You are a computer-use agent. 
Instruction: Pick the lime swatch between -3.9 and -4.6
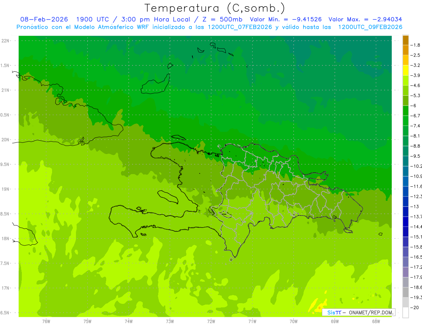(x=405, y=81)
